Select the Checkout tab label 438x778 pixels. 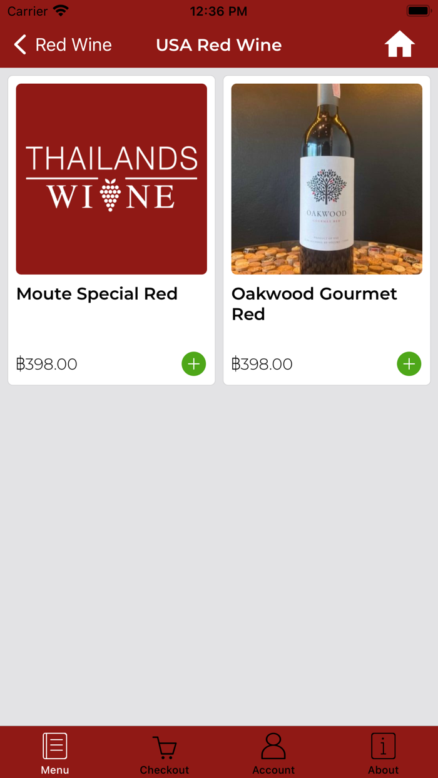pos(164,770)
